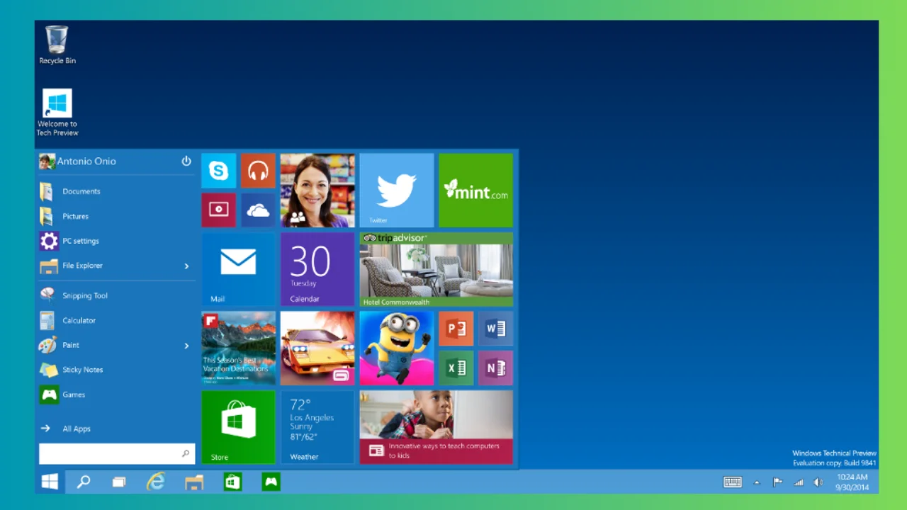Expand the Paint jump list arrow
Image resolution: width=907 pixels, height=510 pixels.
pyautogui.click(x=187, y=346)
